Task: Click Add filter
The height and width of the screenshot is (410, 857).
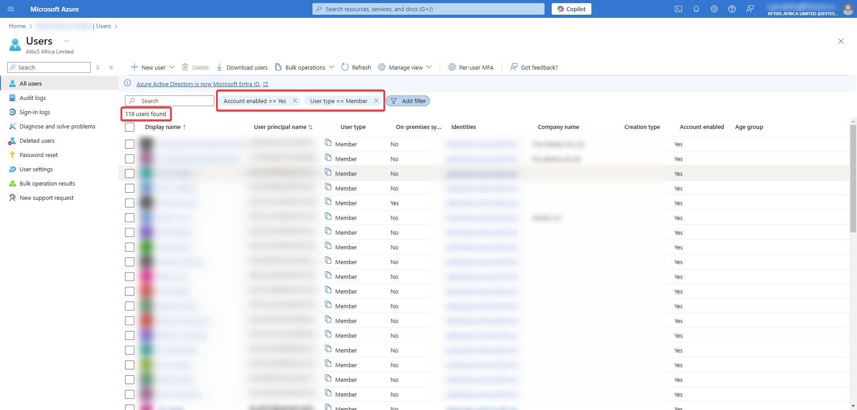Action: pyautogui.click(x=408, y=101)
